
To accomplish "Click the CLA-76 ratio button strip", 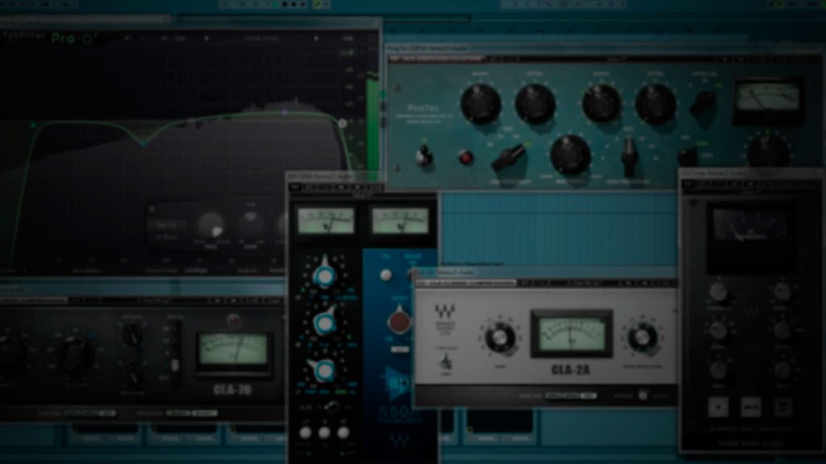I will (173, 351).
